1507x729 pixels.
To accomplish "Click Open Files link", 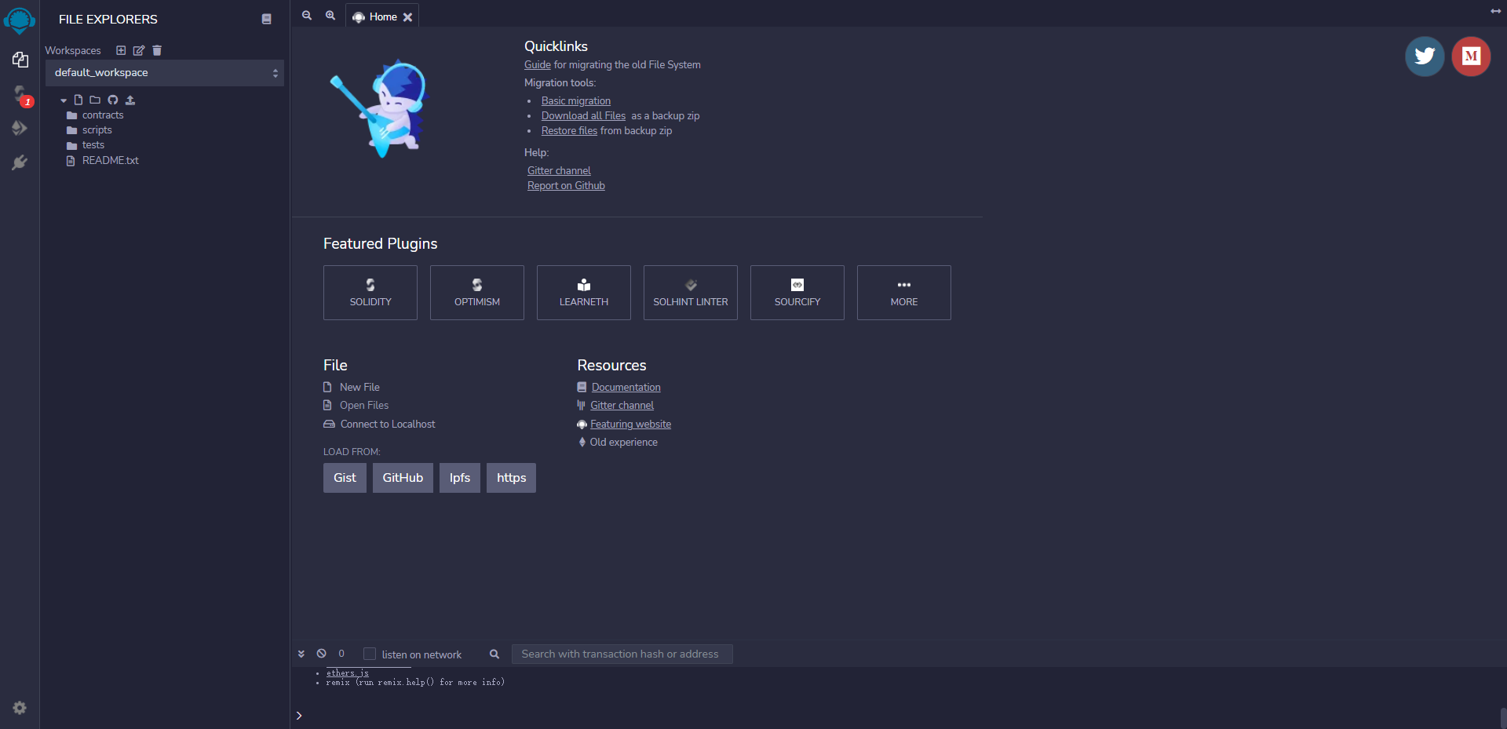I will (x=363, y=405).
